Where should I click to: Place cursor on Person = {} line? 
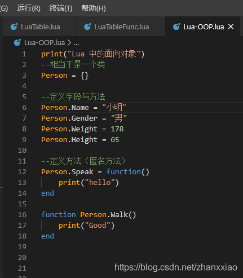65,76
